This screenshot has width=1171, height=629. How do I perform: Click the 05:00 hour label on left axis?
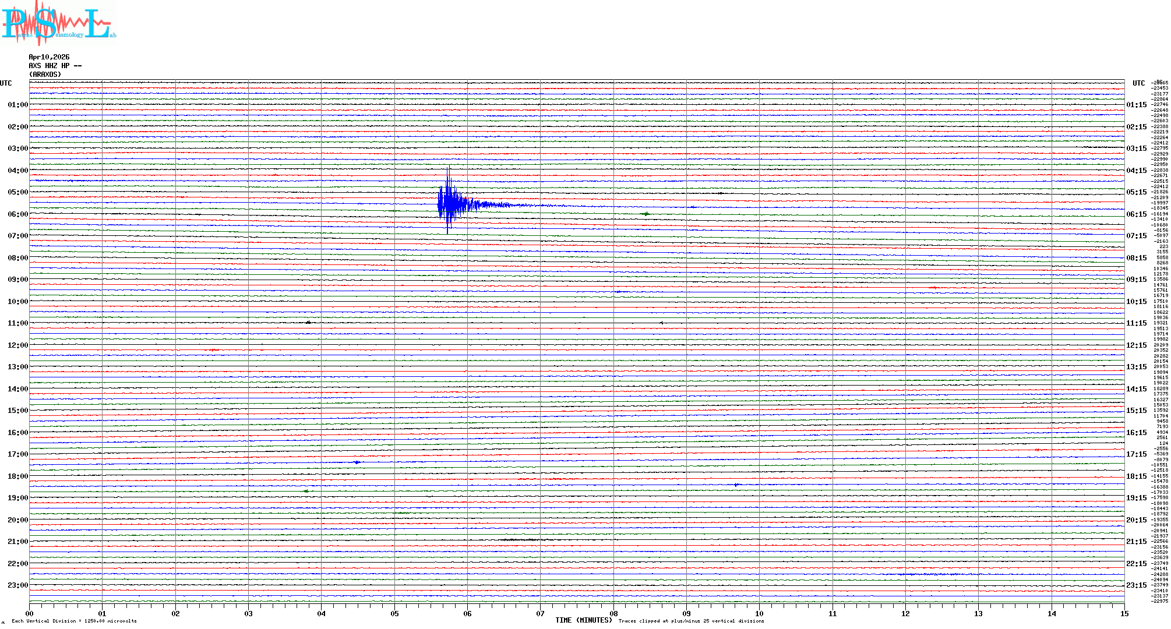click(17, 192)
